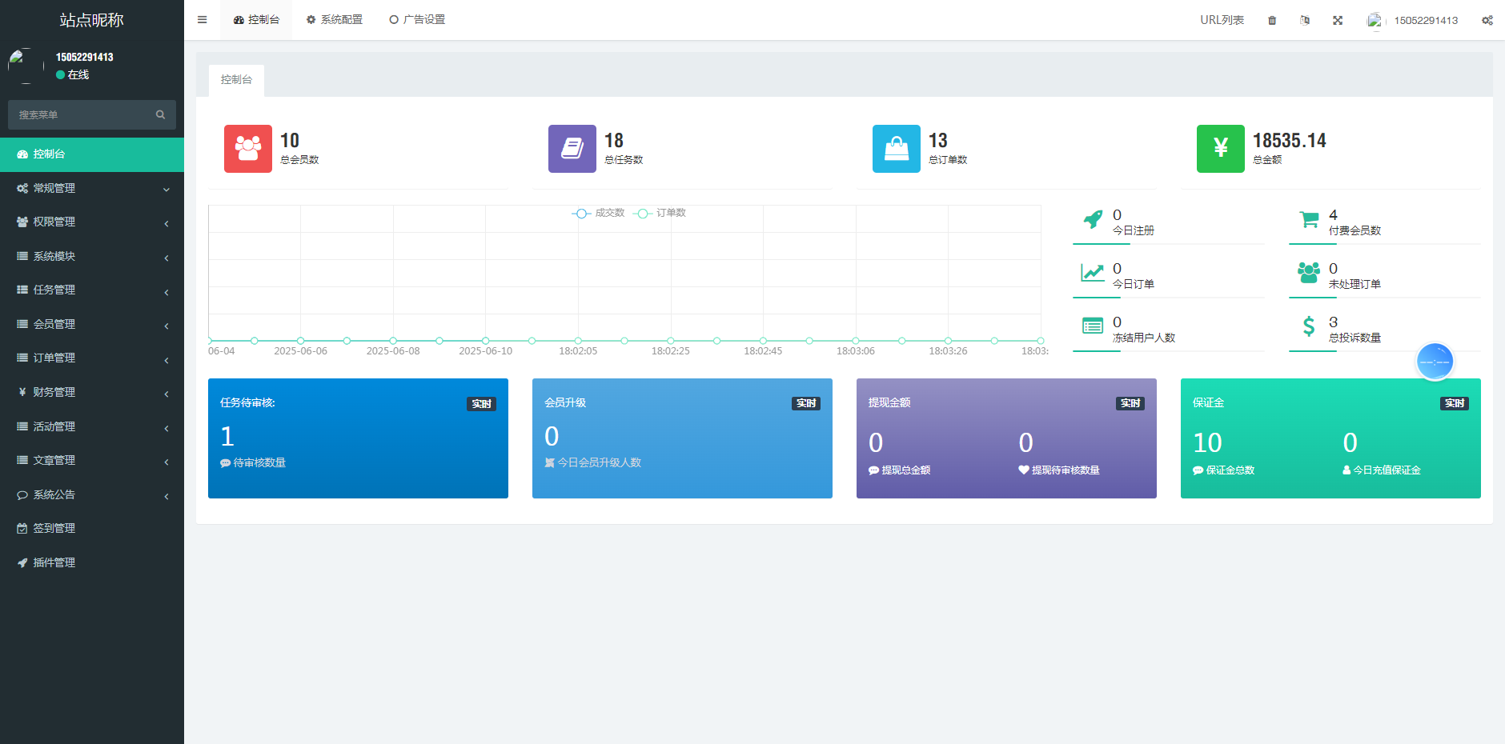Click the trash icon in top bar
Viewport: 1505px width, 744px height.
[x=1272, y=20]
